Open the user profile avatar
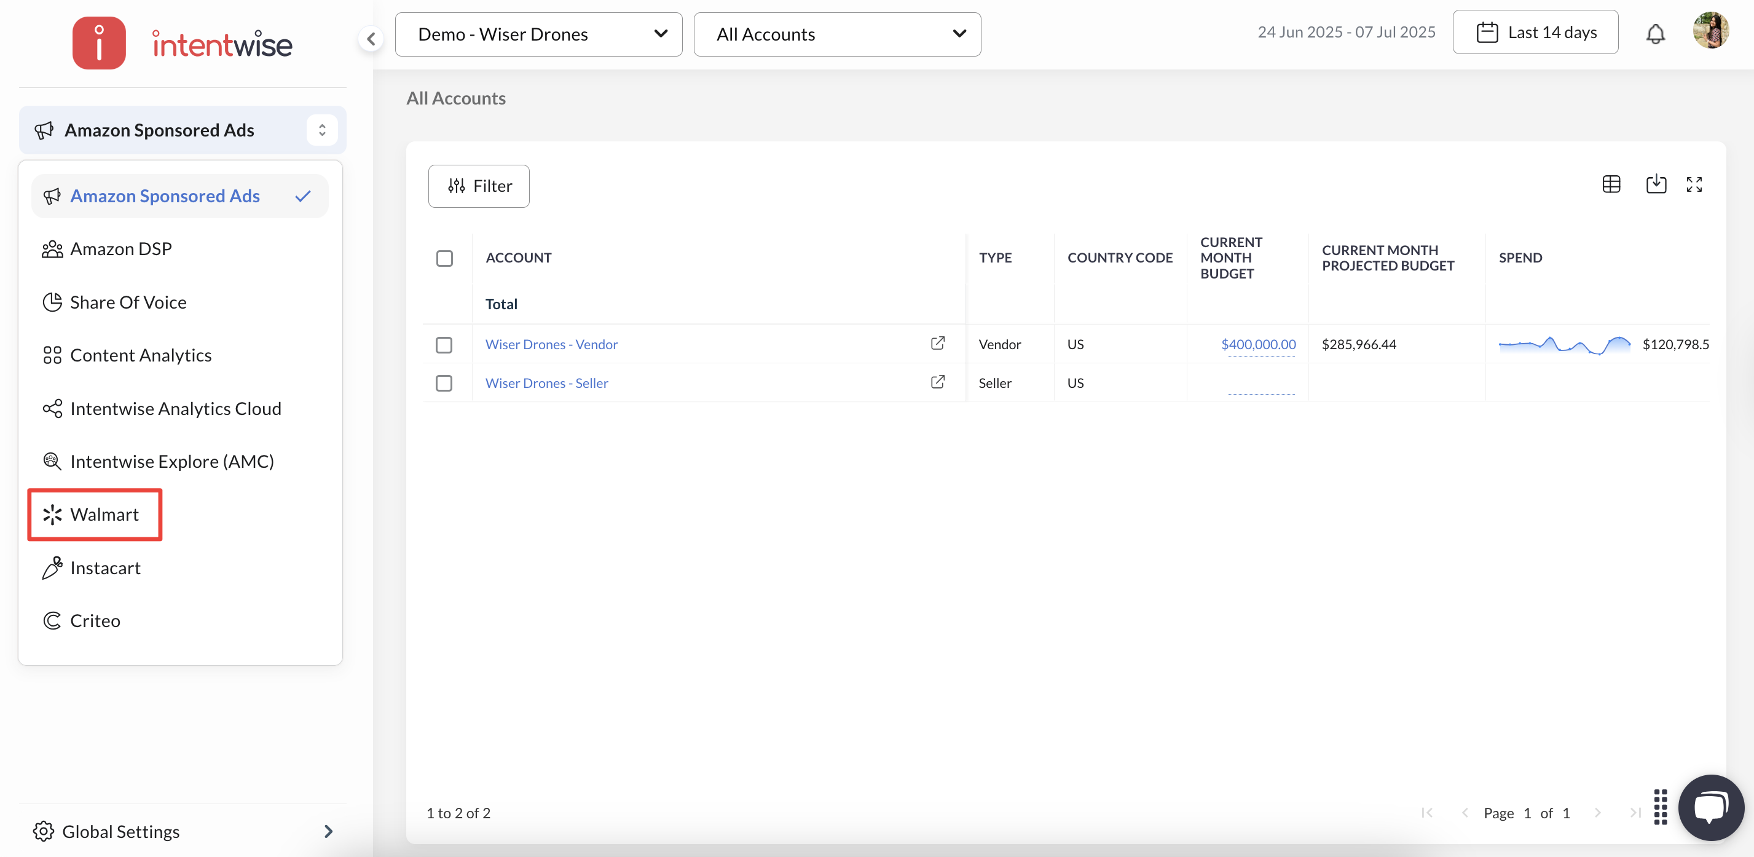 pos(1710,31)
